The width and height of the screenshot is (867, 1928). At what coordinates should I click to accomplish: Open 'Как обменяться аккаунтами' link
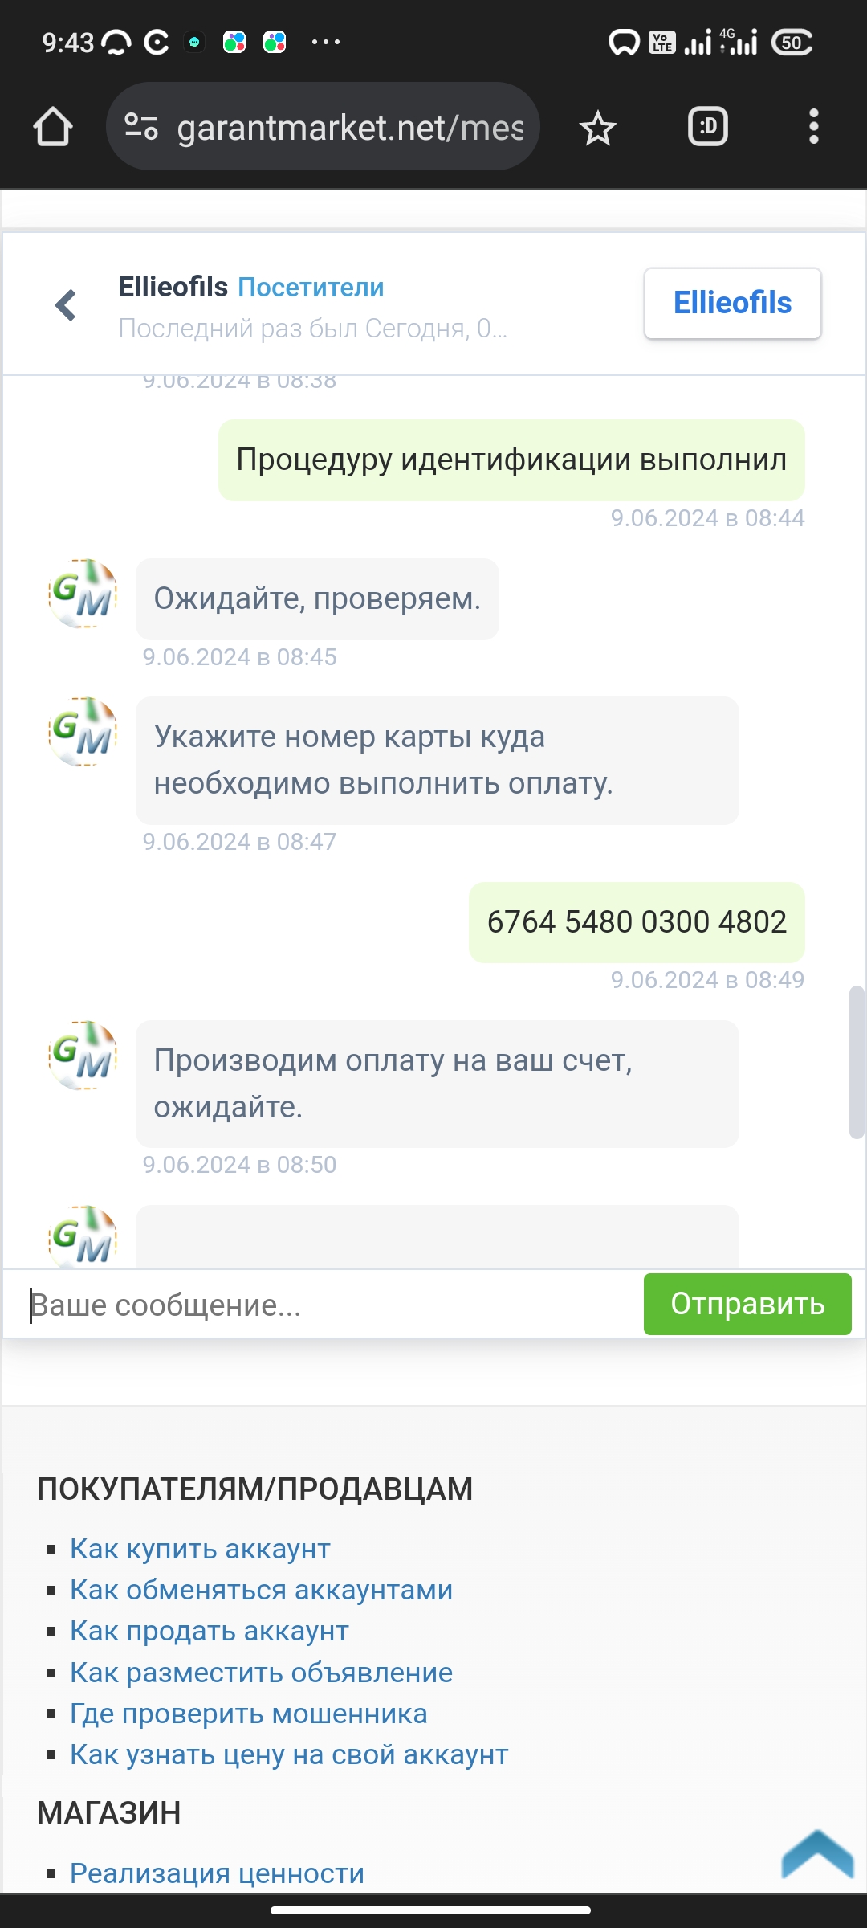click(261, 1589)
